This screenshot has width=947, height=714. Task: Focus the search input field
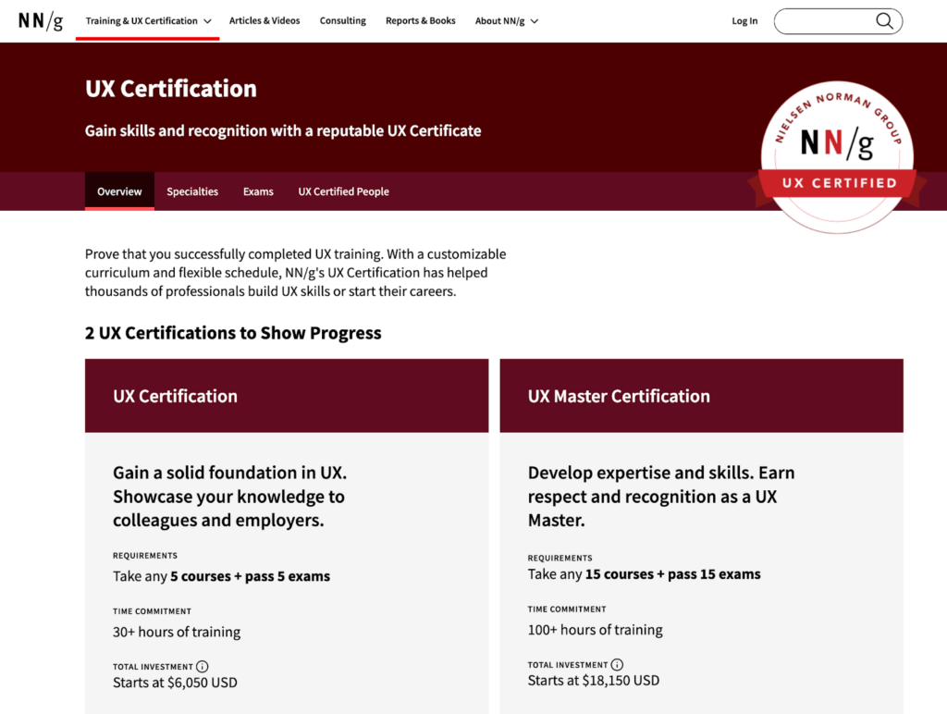[x=823, y=21]
